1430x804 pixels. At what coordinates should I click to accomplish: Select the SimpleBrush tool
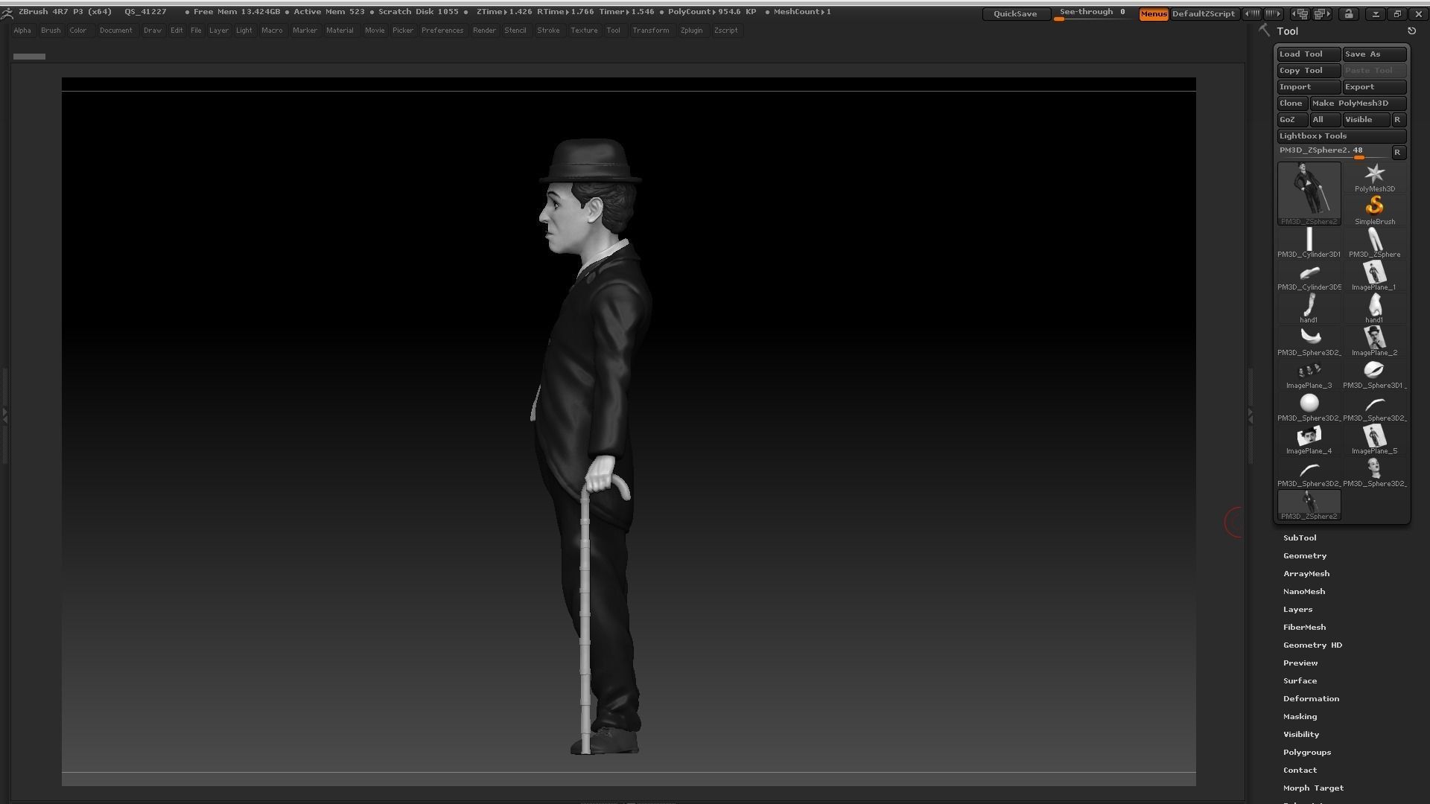click(1374, 211)
